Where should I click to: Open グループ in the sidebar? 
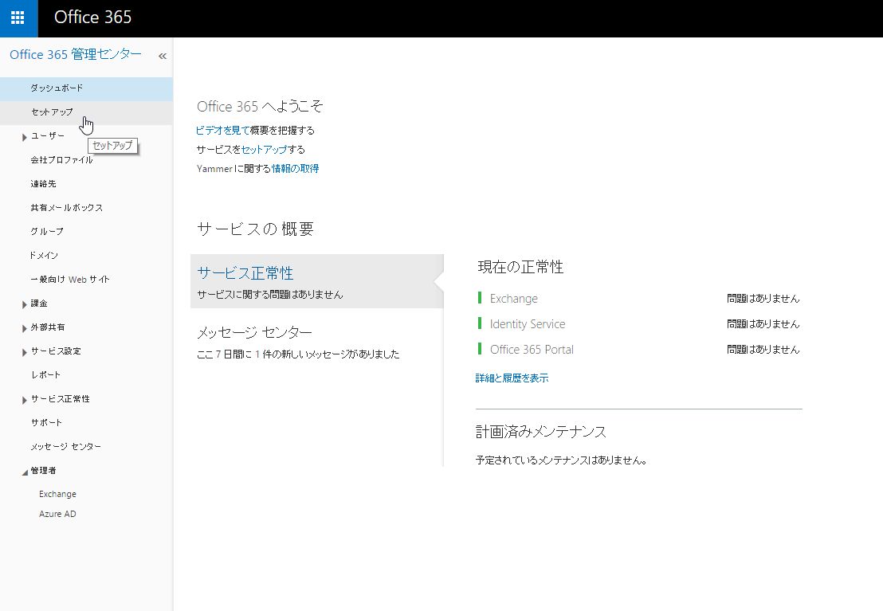[x=47, y=232]
